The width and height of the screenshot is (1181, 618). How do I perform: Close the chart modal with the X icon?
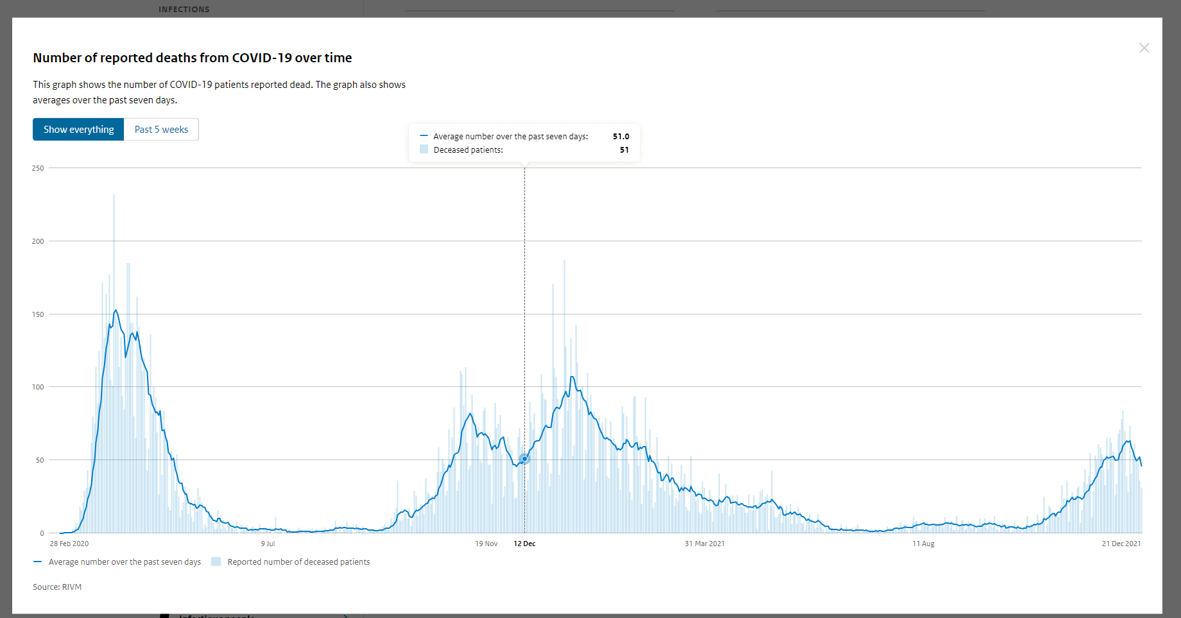click(x=1144, y=48)
